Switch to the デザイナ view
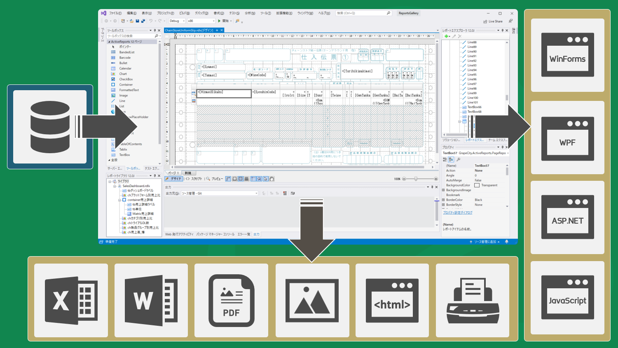This screenshot has width=618, height=348. [x=173, y=179]
